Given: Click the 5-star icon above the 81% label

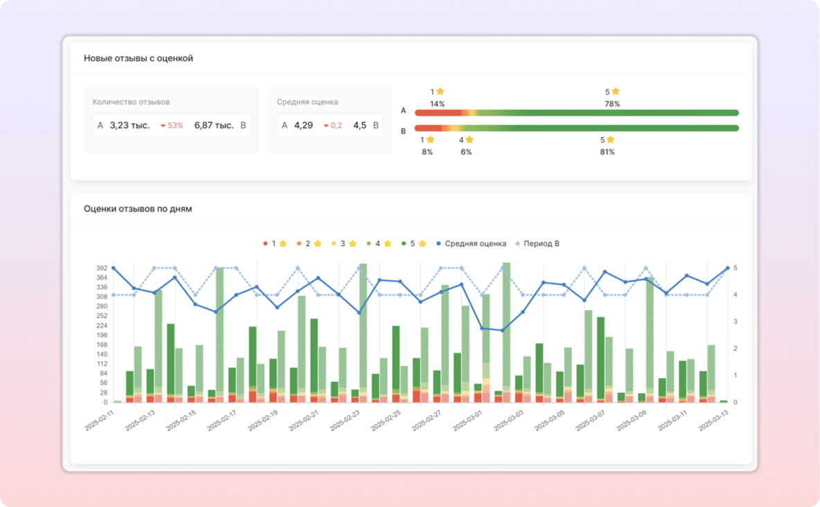Looking at the screenshot, I should click(x=610, y=140).
